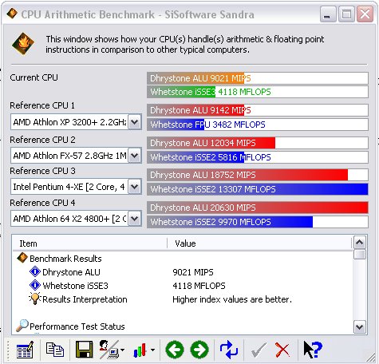This screenshot has width=379, height=364.
Task: Go forward with the green right arrow
Action: [x=199, y=350]
